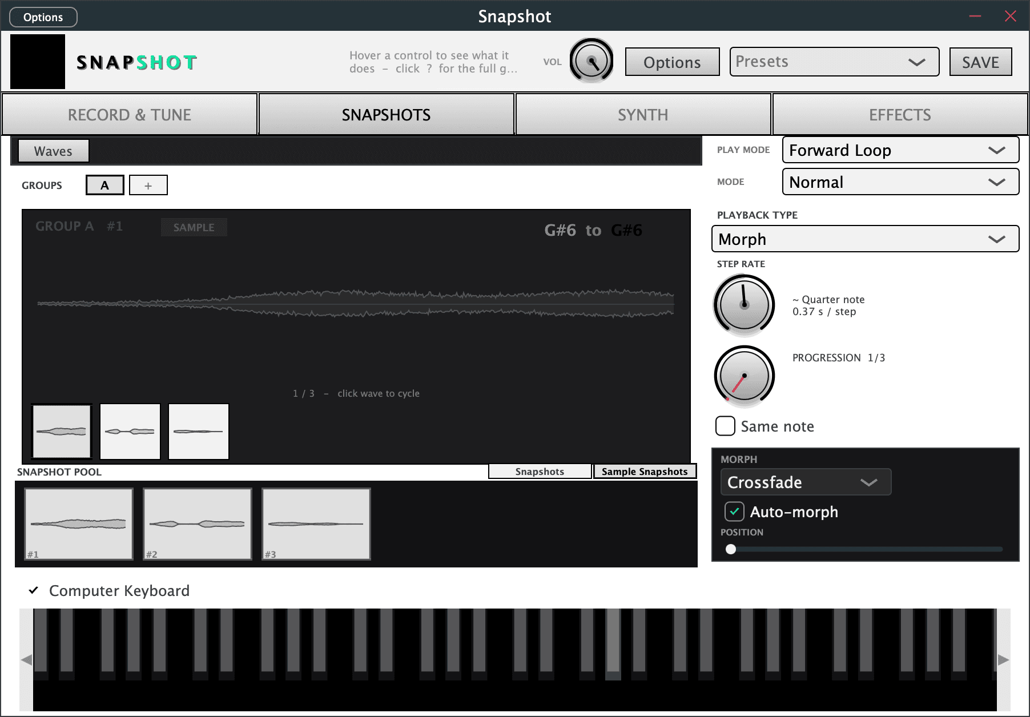Image resolution: width=1030 pixels, height=717 pixels.
Task: Click the PROGRESSION 1/3 label
Action: tap(839, 358)
